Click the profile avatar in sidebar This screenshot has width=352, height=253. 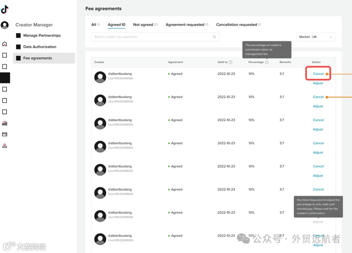pos(5,25)
